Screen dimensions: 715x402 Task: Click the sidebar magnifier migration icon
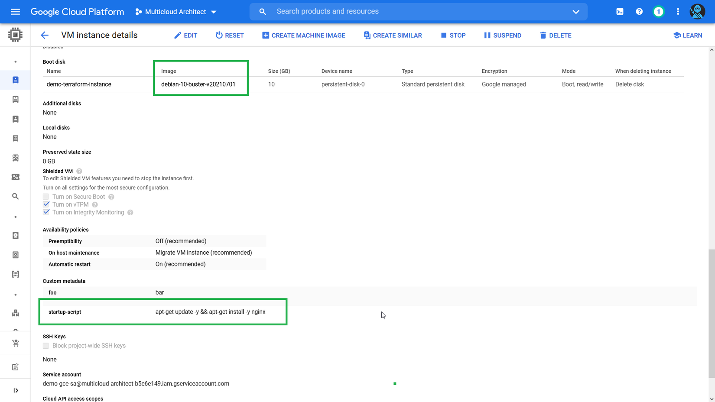point(16,197)
